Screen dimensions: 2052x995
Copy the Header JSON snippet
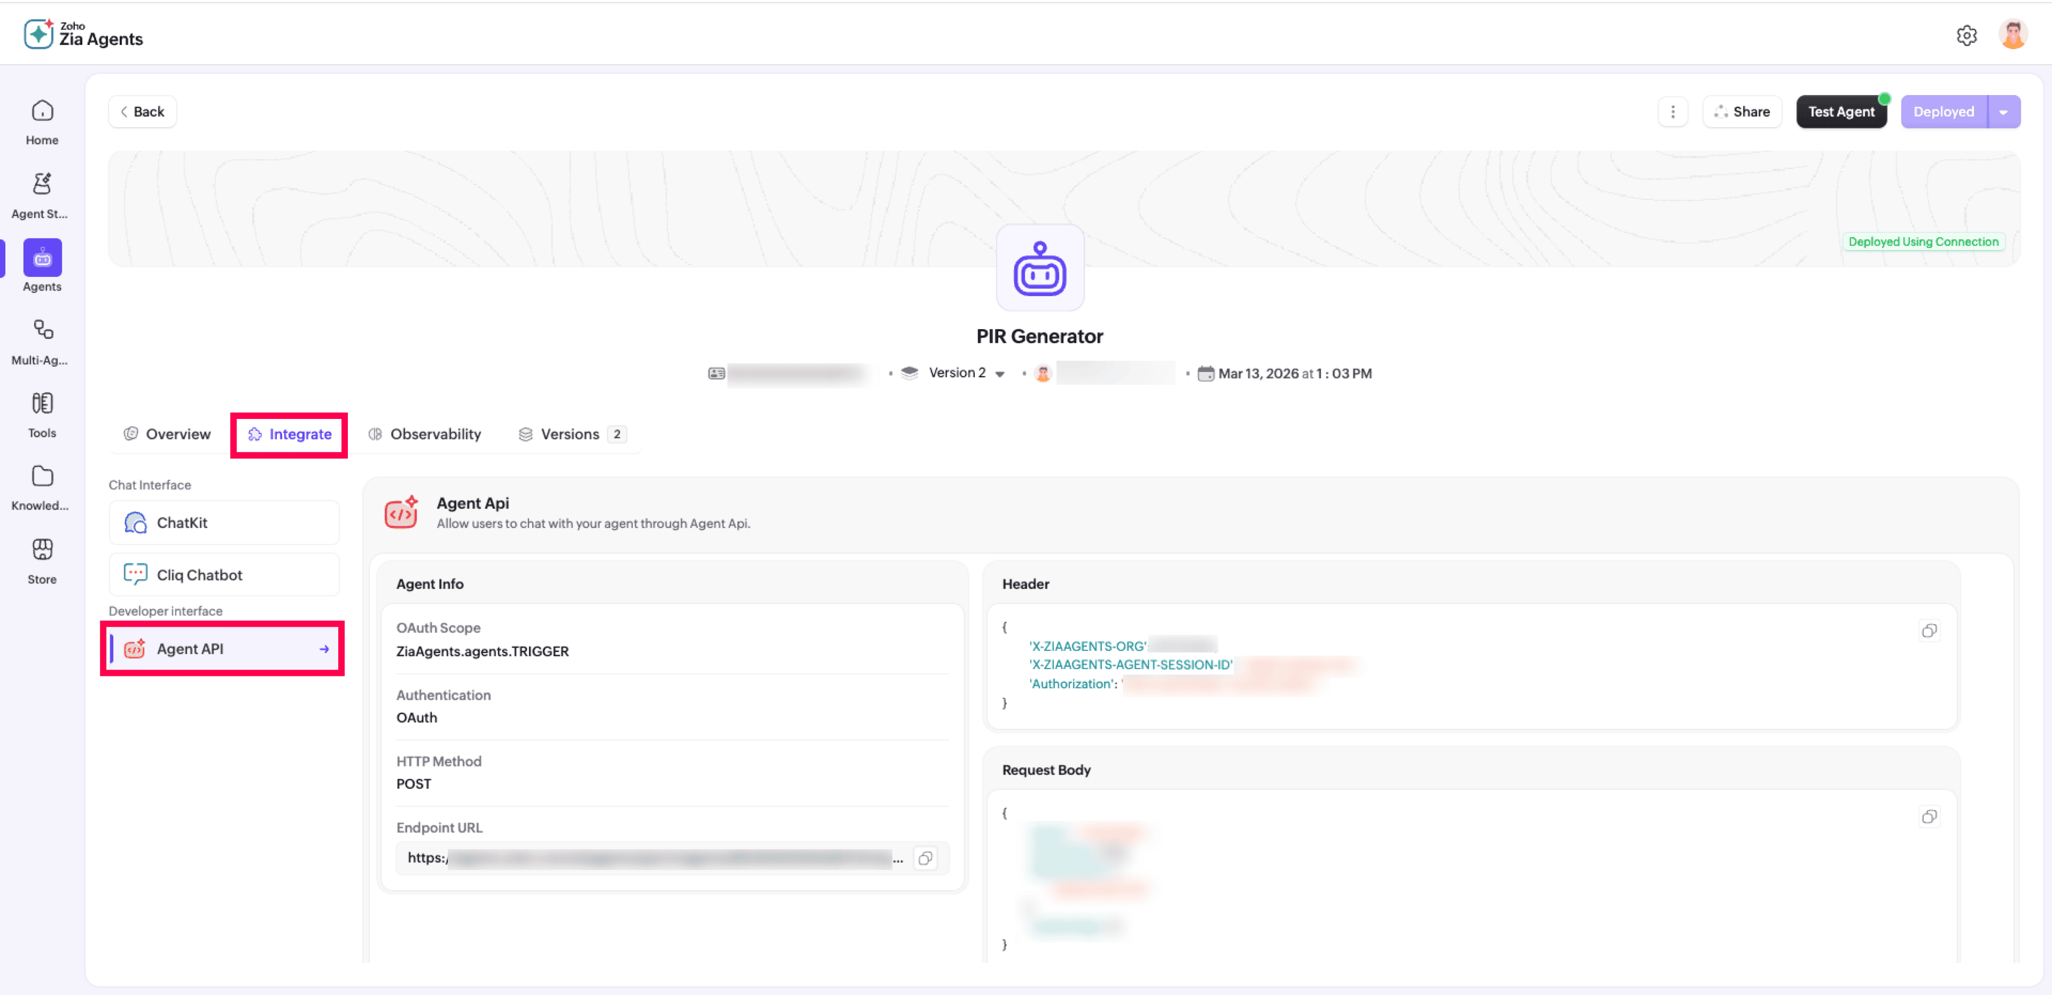(x=1929, y=630)
